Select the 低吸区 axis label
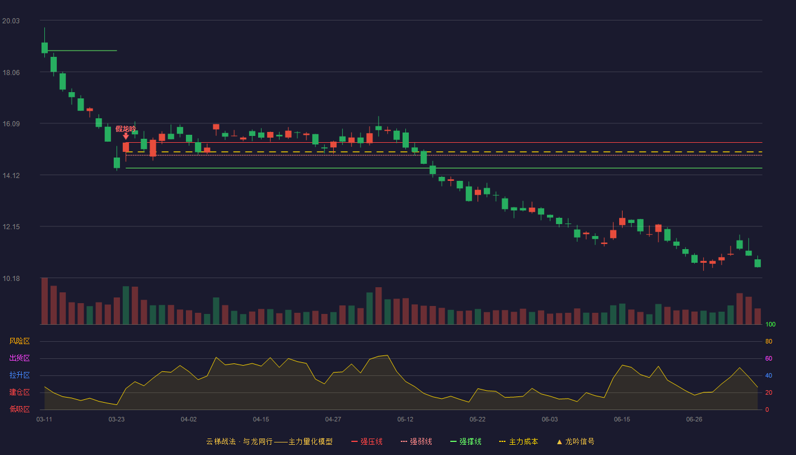 click(x=20, y=409)
